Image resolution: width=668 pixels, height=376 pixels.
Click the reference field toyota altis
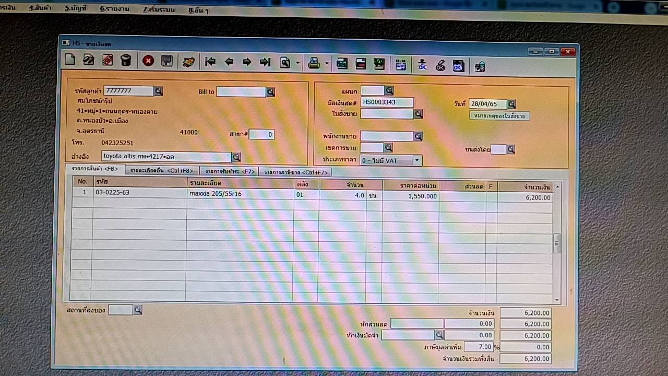[166, 156]
